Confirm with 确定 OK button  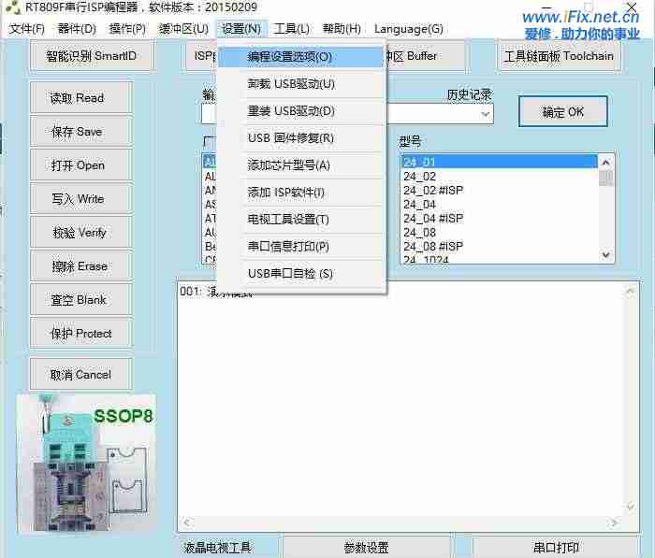pos(562,111)
